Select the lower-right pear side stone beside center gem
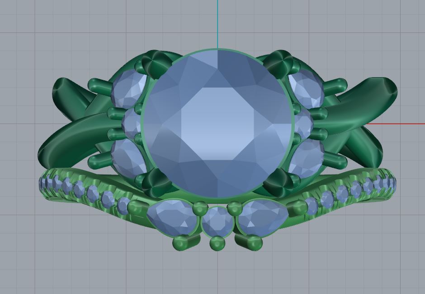Screen dimensions: 425x294 click(x=307, y=159)
